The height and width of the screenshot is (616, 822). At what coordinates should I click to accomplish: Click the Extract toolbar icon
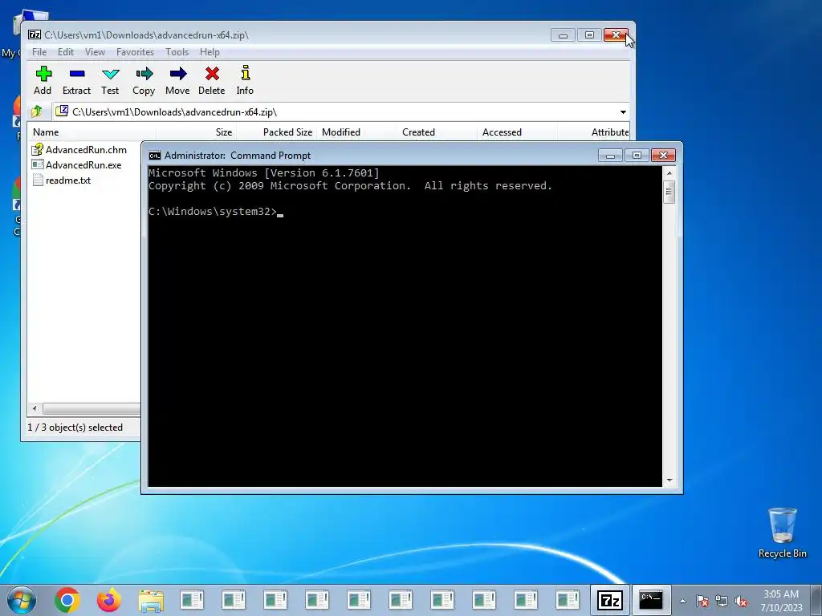76,81
